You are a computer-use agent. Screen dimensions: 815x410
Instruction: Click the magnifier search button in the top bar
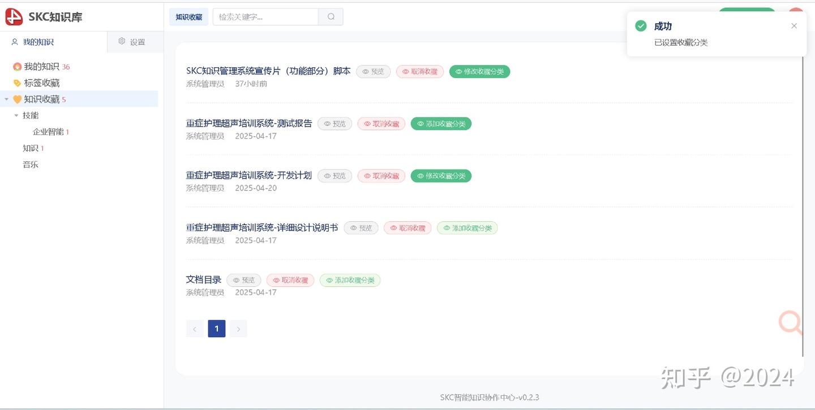[331, 17]
